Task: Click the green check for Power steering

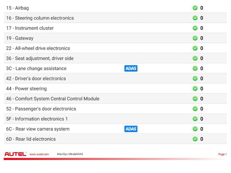Action: (195, 88)
